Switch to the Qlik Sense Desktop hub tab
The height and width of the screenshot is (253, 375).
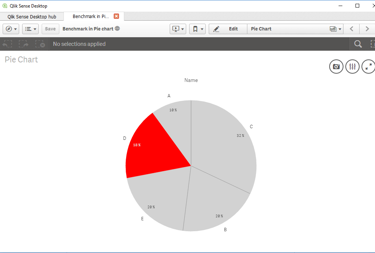tap(31, 16)
